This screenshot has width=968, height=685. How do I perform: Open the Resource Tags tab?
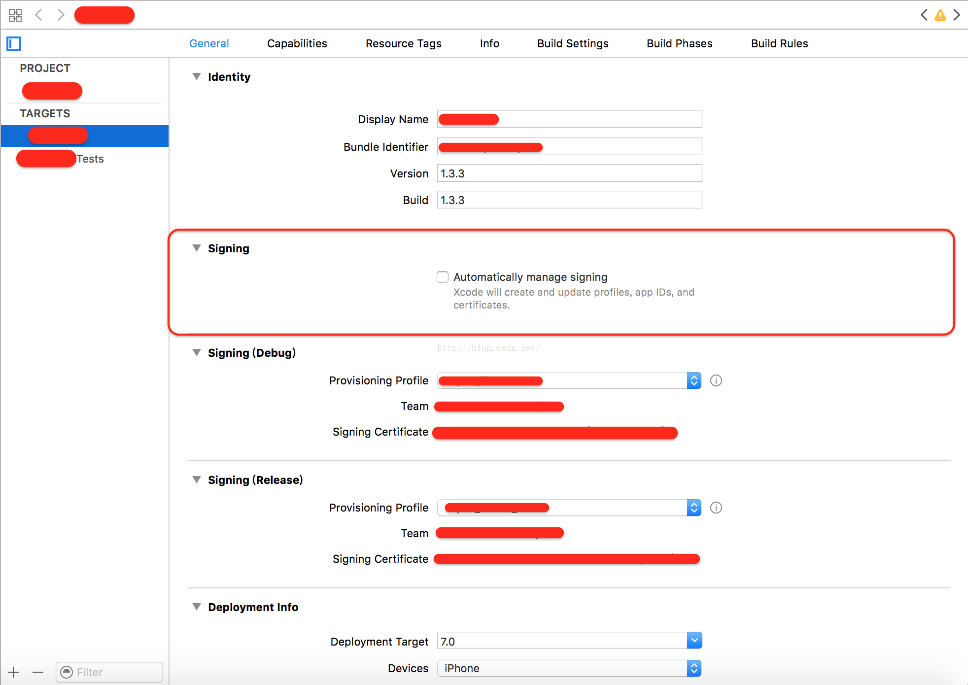[404, 43]
